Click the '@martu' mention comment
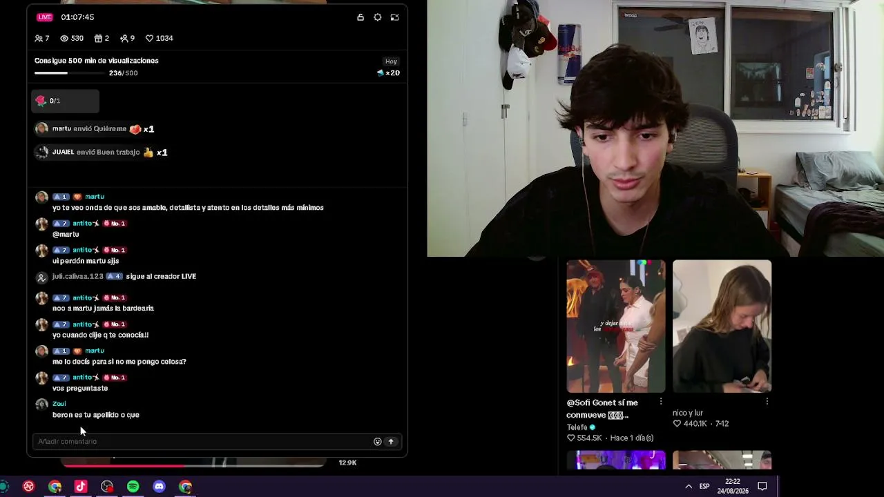Image resolution: width=884 pixels, height=497 pixels. click(66, 235)
